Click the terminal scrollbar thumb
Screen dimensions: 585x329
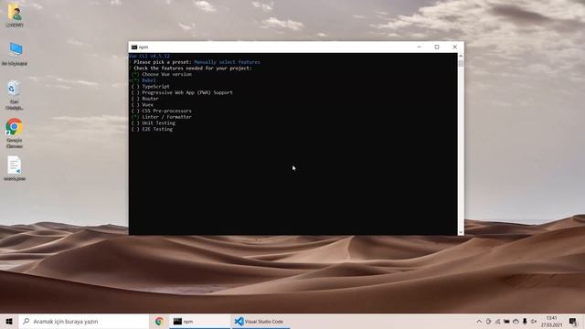click(461, 63)
